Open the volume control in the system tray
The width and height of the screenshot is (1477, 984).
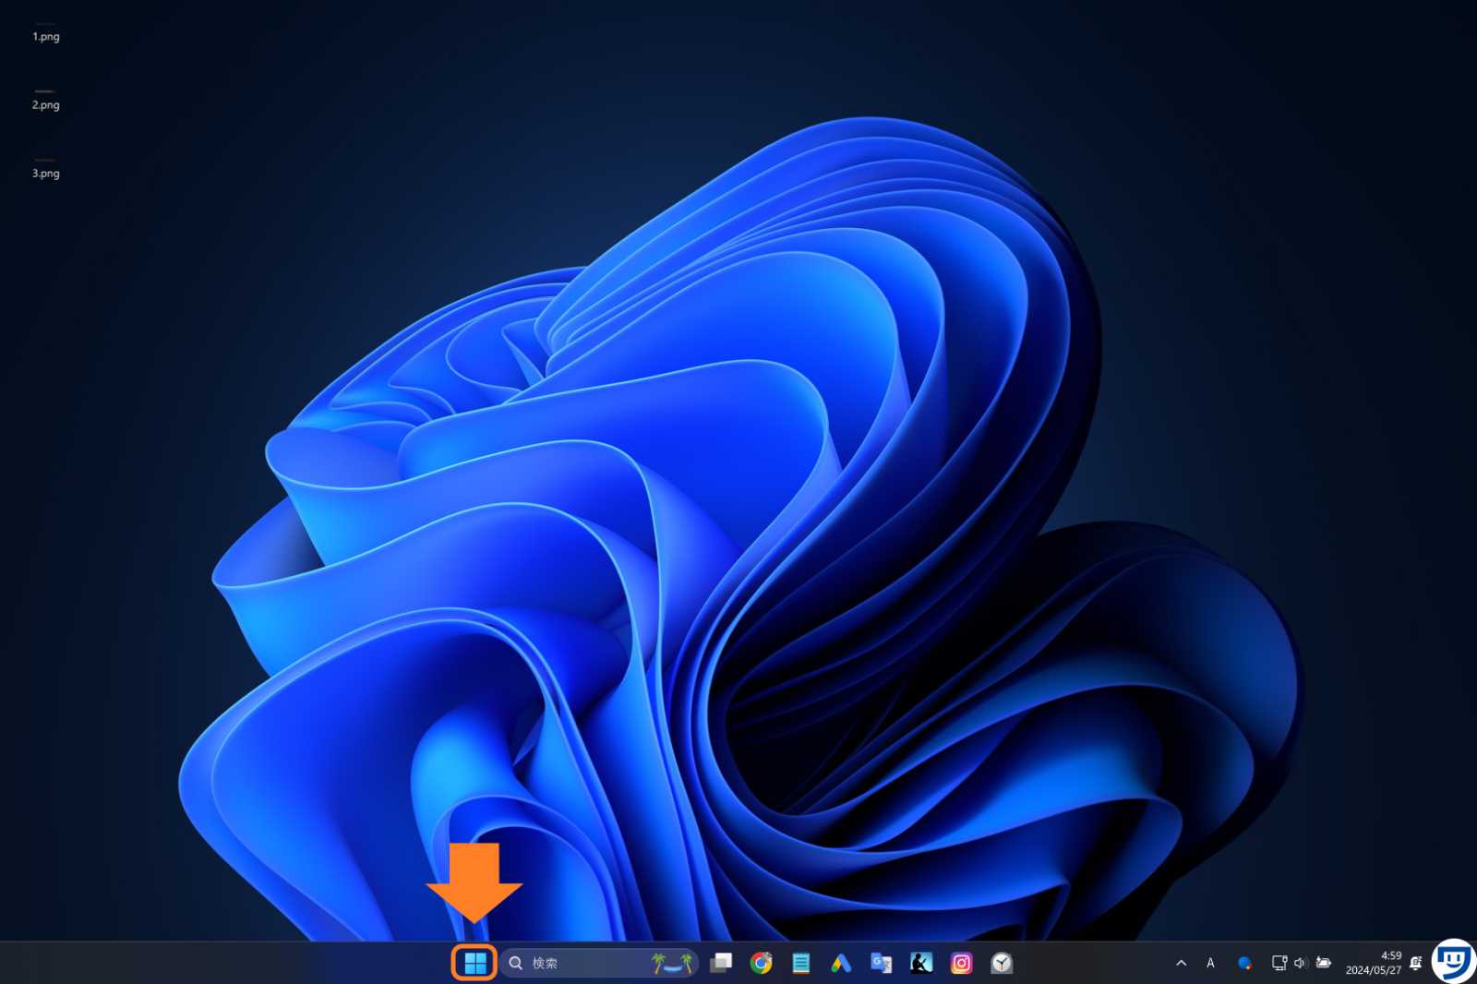point(1302,963)
